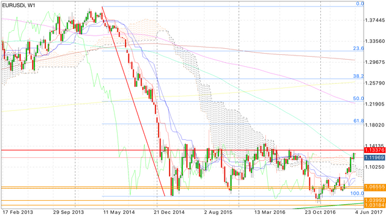
Task: Click the 4 Jun 2017 date label
Action: (369, 212)
